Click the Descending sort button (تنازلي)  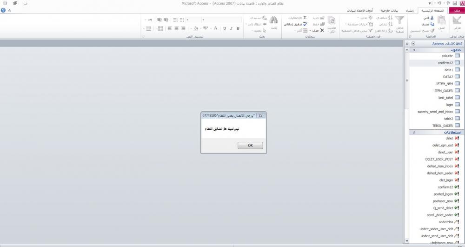coord(386,24)
